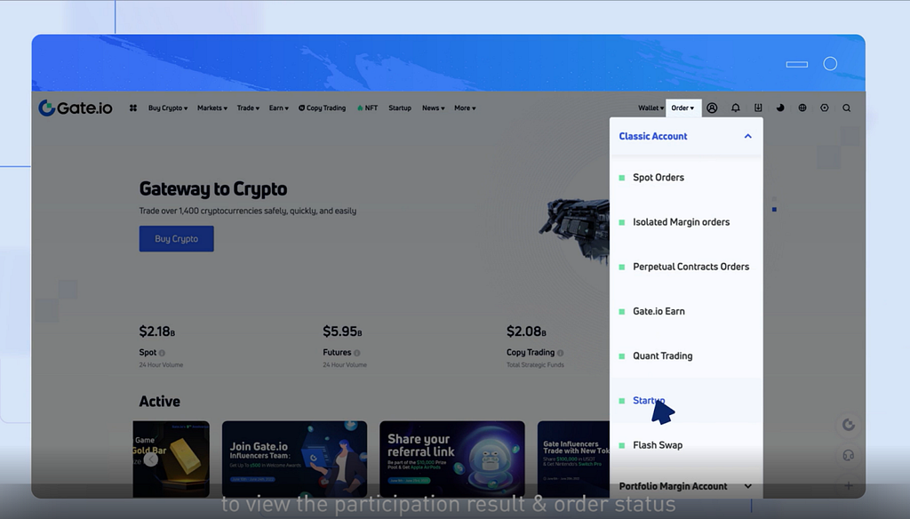Expand the Buy Crypto dropdown

coord(168,108)
